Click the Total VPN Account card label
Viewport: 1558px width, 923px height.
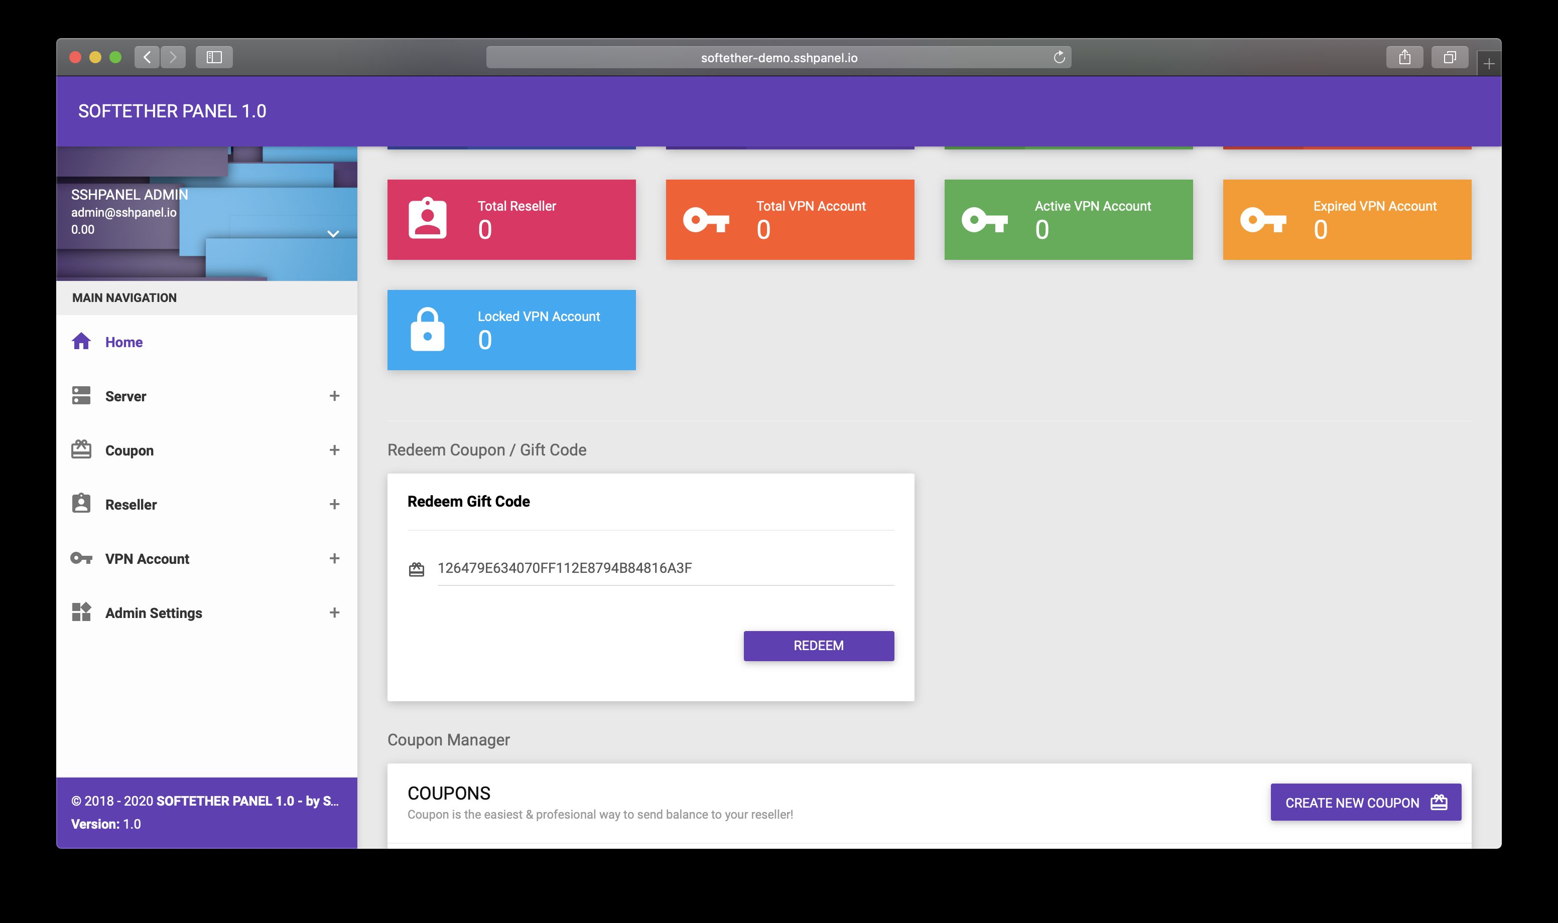coord(811,206)
